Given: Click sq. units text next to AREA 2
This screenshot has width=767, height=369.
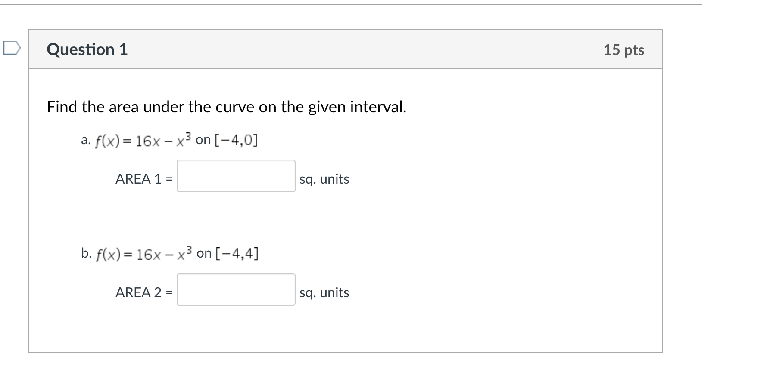Looking at the screenshot, I should [x=325, y=292].
